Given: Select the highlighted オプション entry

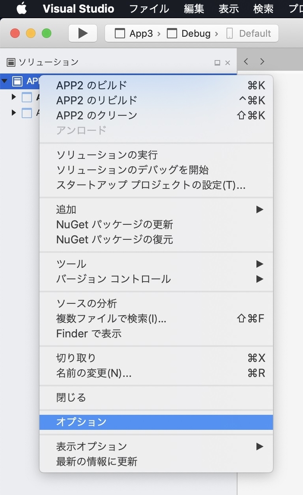Looking at the screenshot, I should click(156, 422).
